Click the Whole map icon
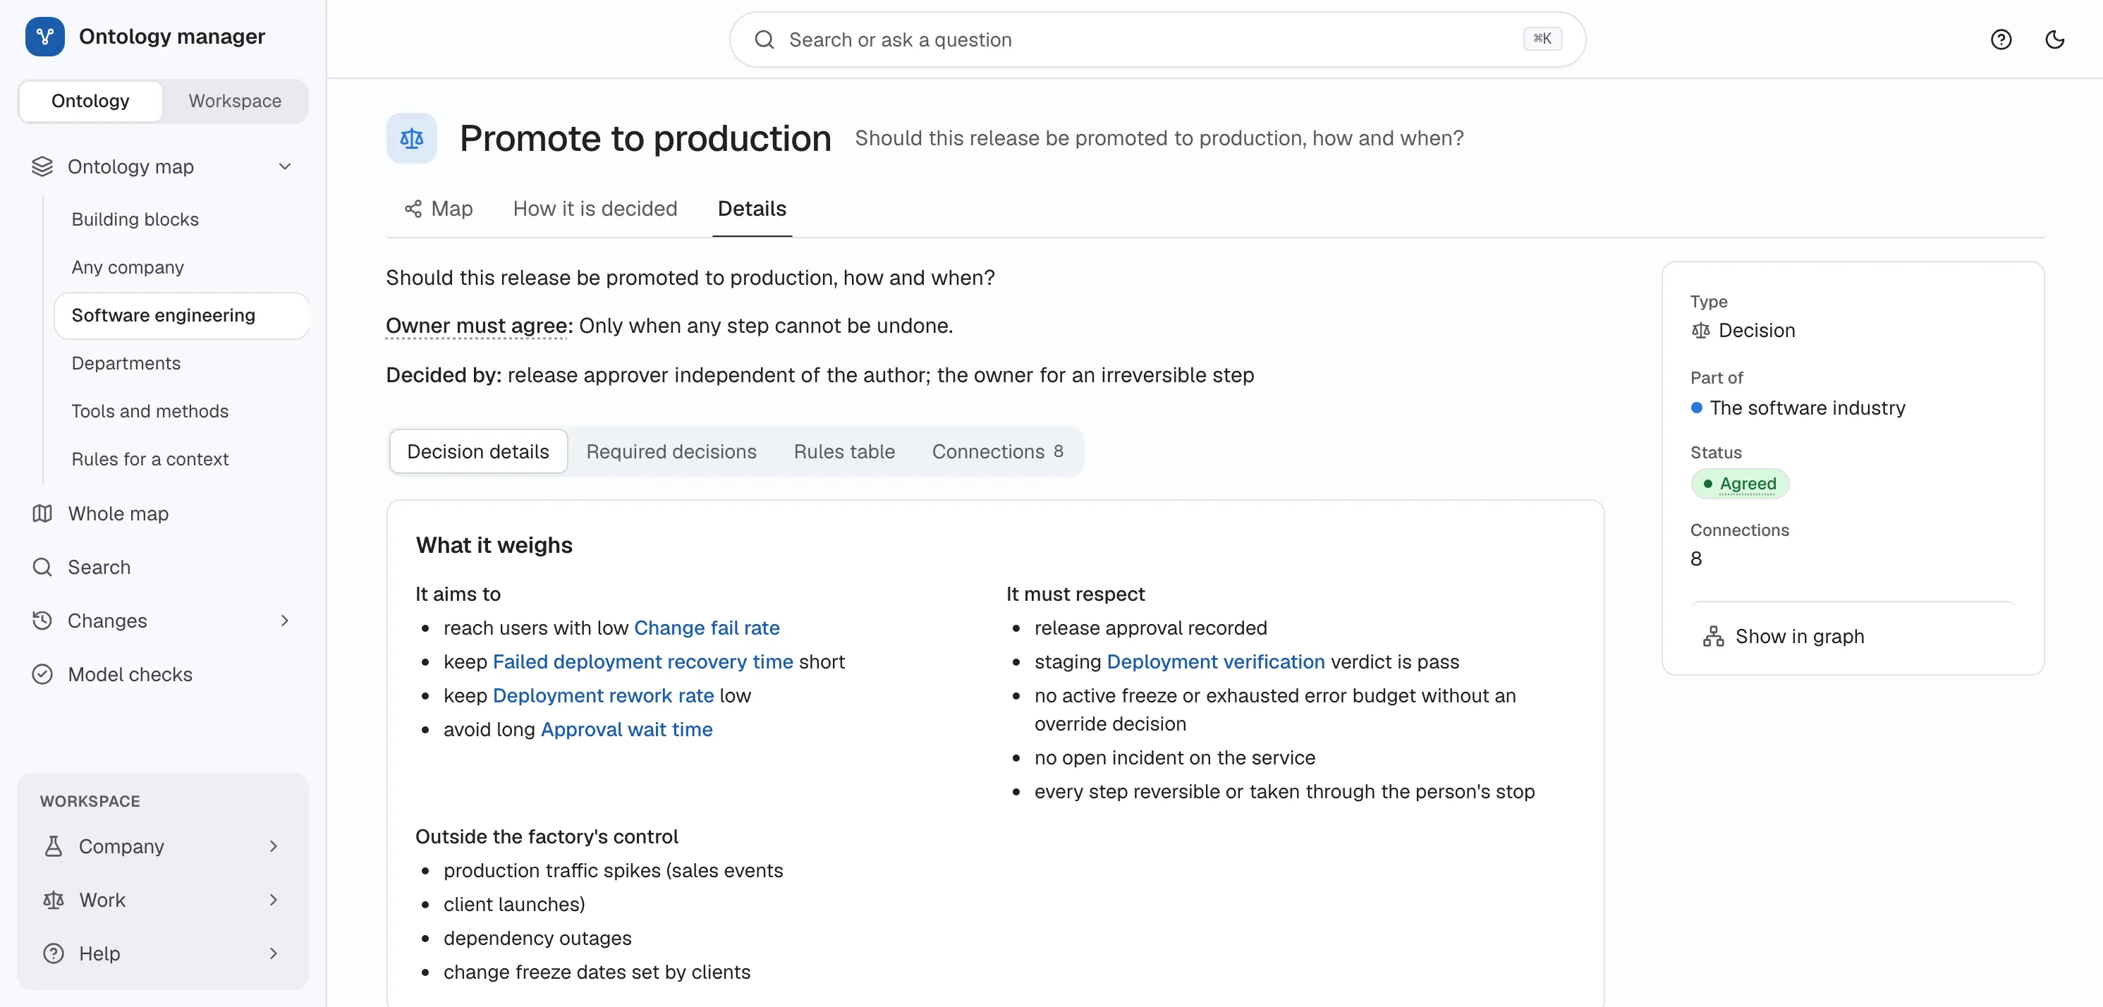The width and height of the screenshot is (2103, 1007). coord(42,513)
